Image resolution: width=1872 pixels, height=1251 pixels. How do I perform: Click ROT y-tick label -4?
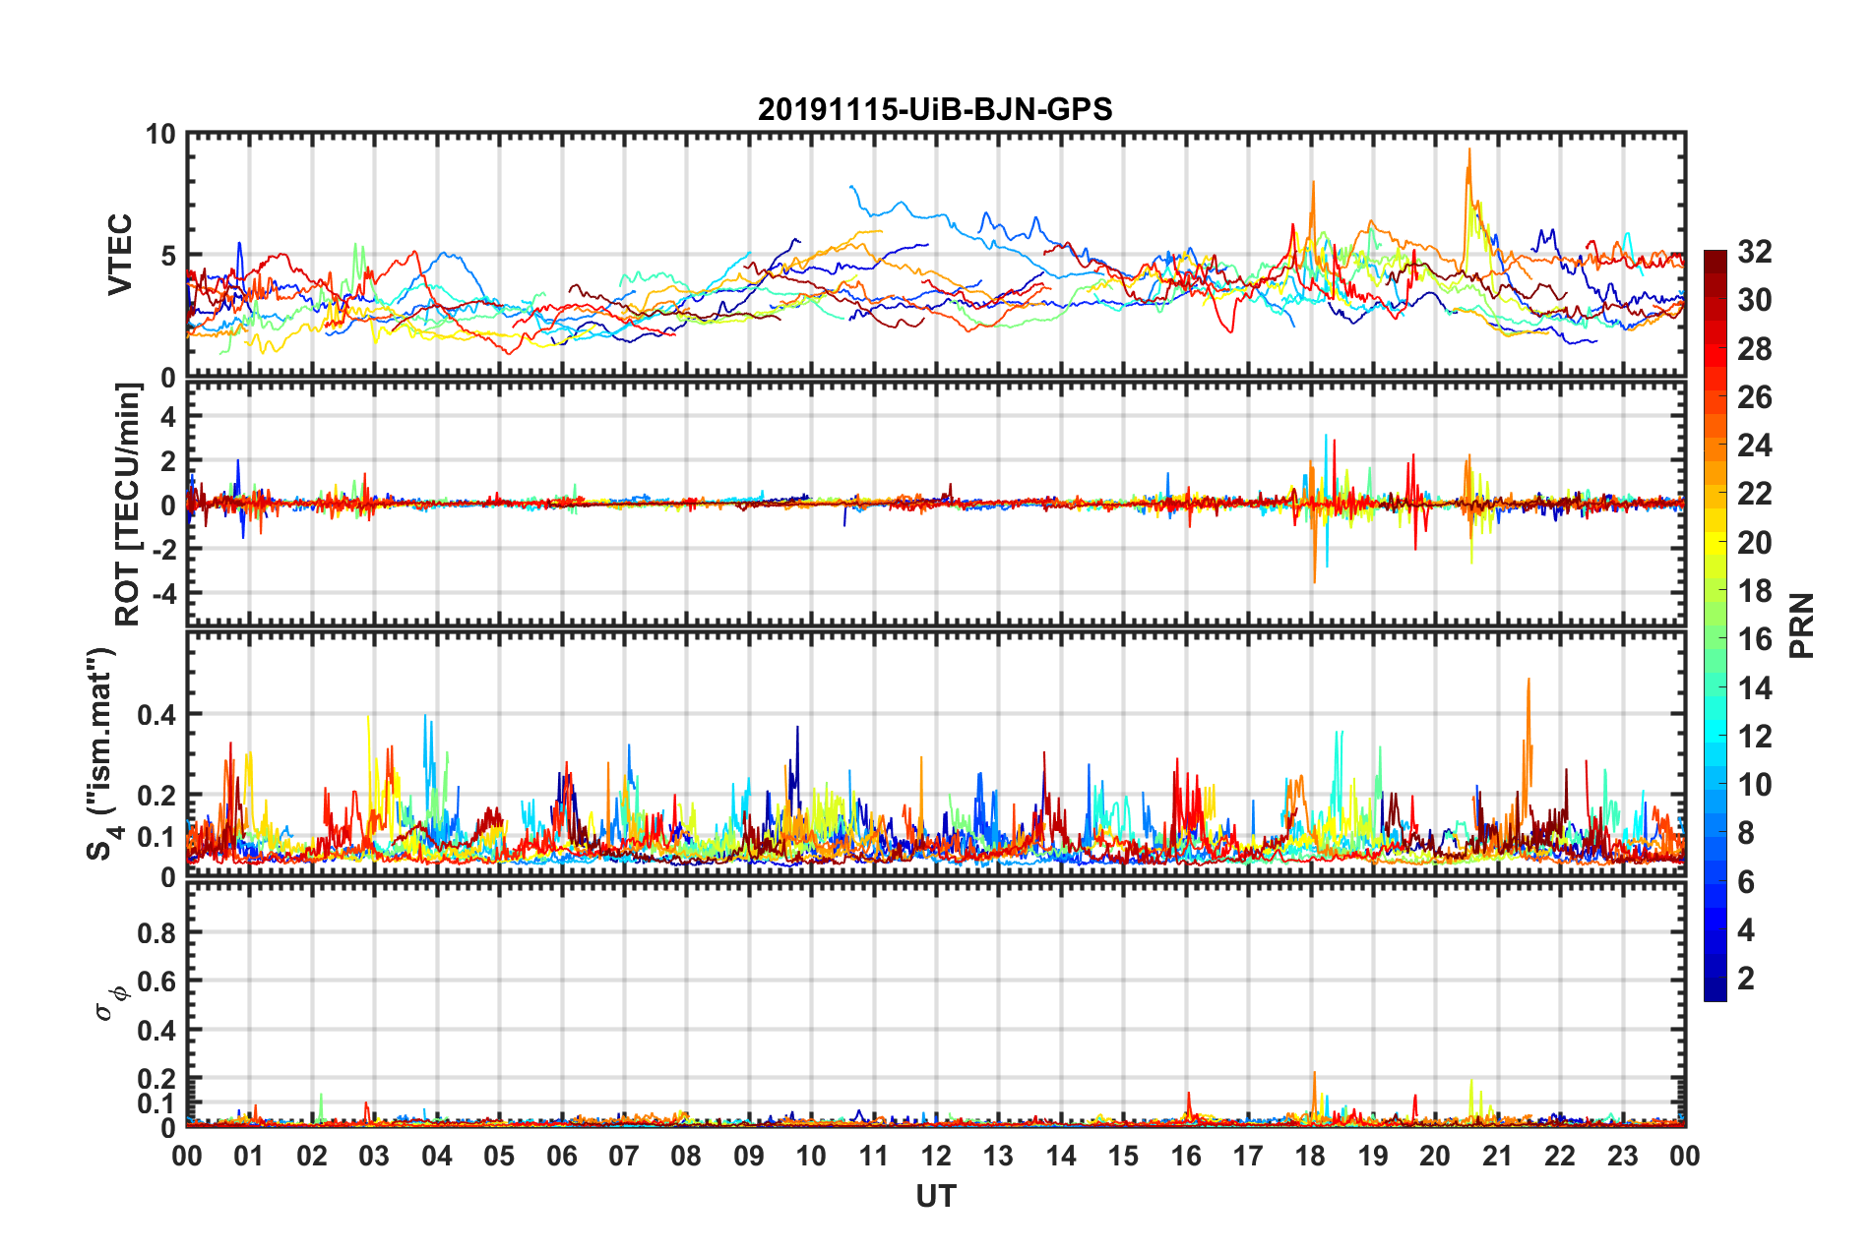(x=164, y=594)
